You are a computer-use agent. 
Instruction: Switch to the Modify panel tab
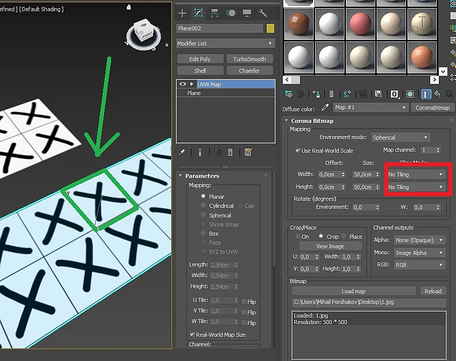[198, 13]
